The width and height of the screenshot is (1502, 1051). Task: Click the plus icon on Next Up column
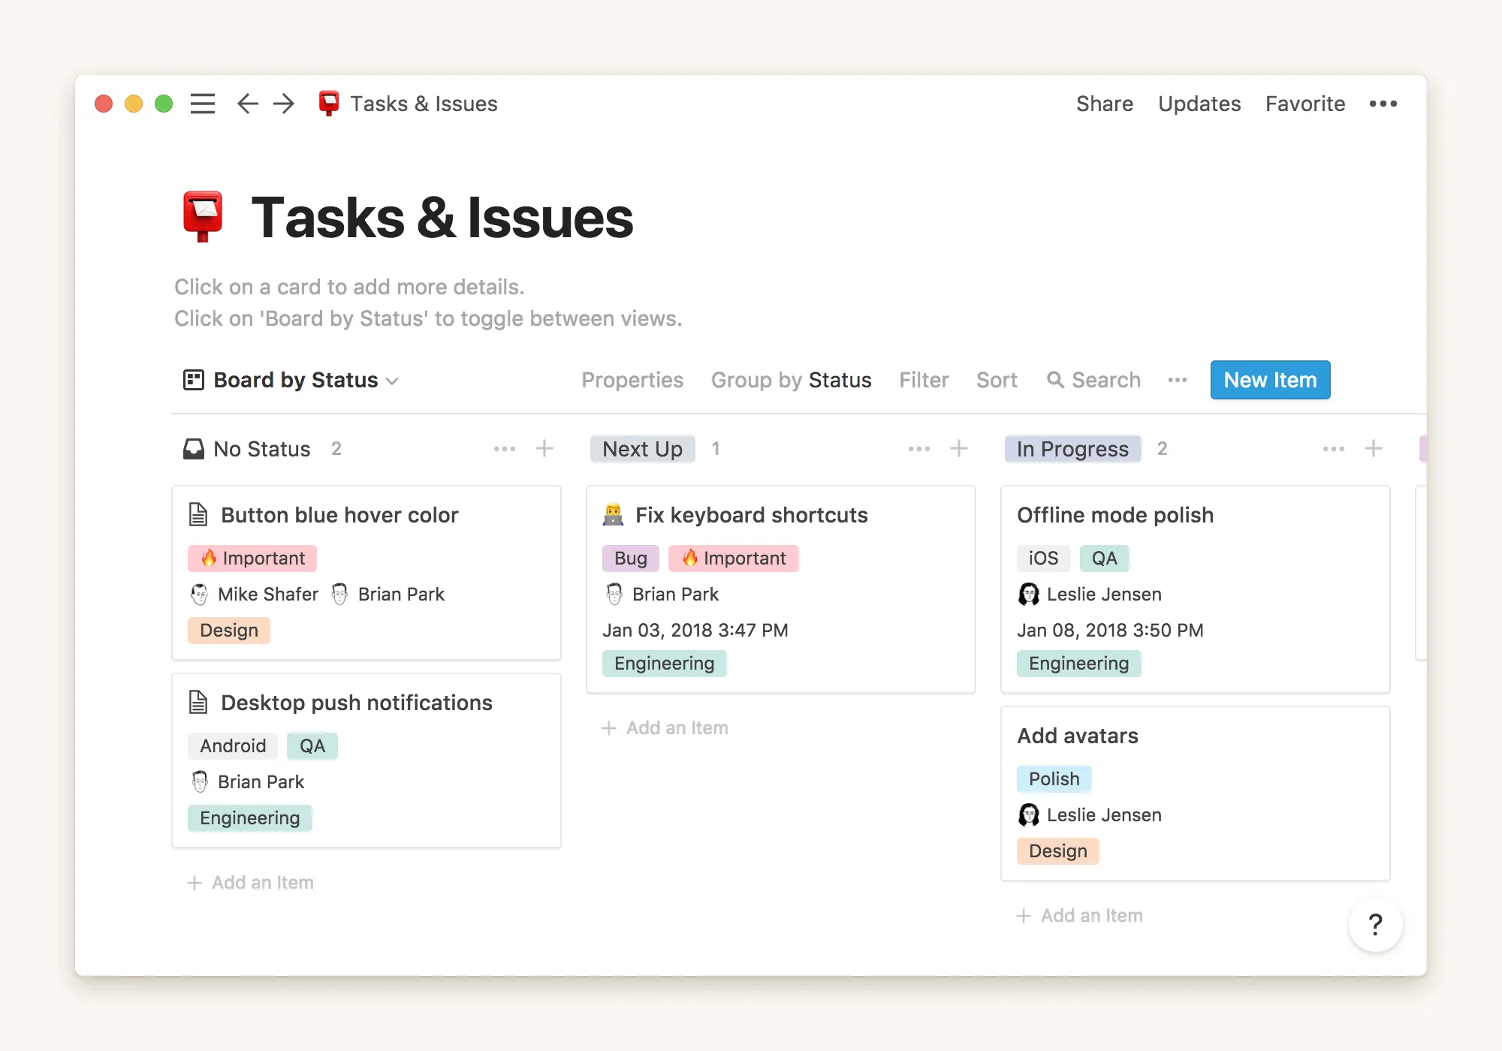(x=960, y=448)
